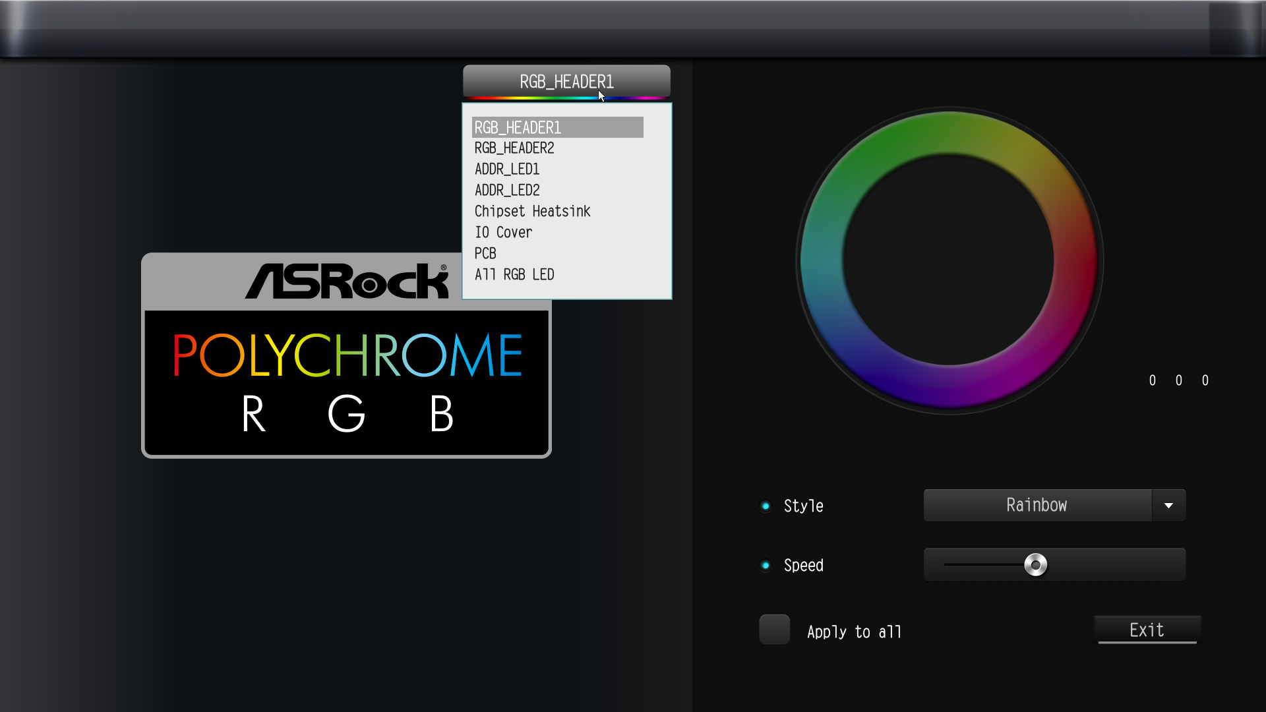
Task: Select ADDR_LED2 zone for configuration
Action: click(x=506, y=190)
